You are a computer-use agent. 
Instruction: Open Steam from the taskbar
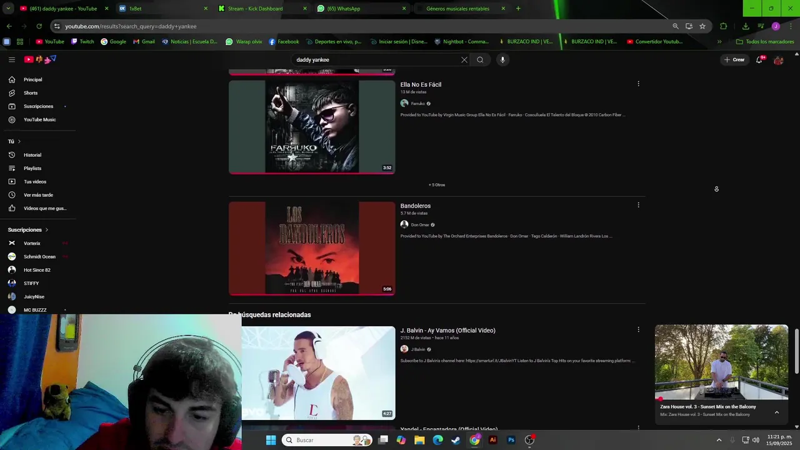[456, 440]
